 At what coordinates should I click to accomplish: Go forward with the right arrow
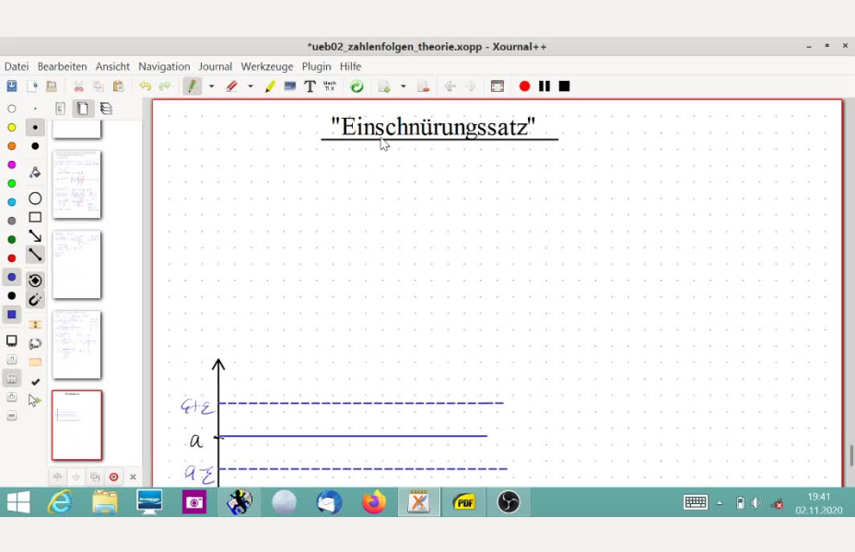coord(470,86)
